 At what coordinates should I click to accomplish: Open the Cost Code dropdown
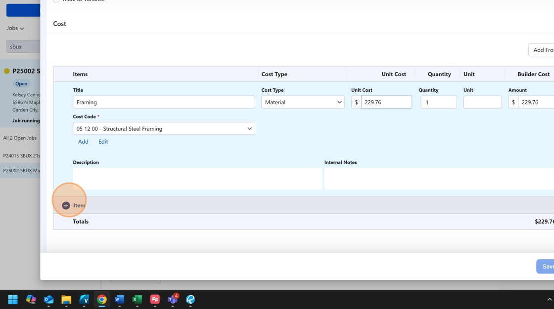tap(164, 129)
